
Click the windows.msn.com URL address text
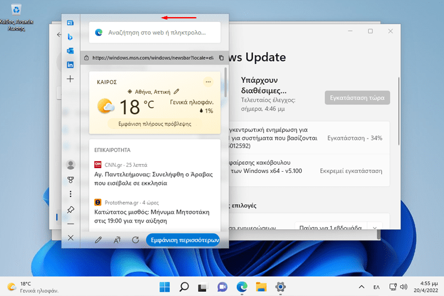[153, 58]
